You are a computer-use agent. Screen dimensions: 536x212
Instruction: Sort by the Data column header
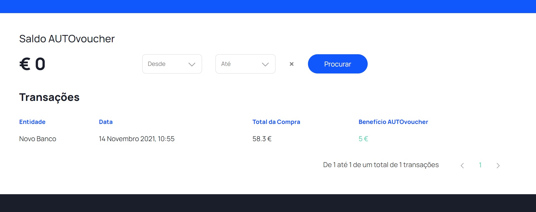click(106, 122)
